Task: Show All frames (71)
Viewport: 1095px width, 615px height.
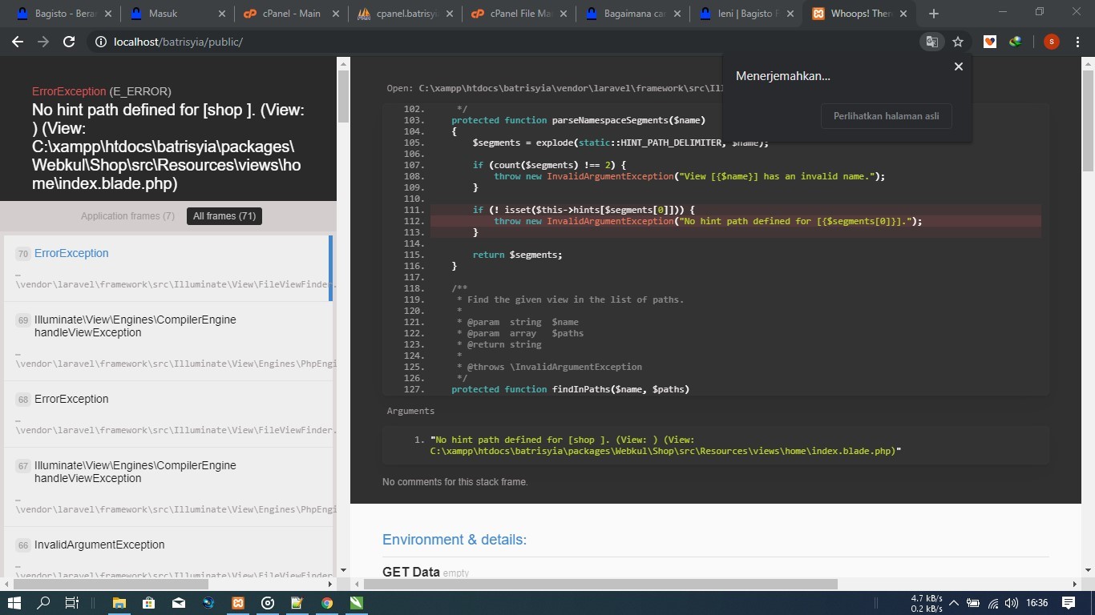Action: 224,216
